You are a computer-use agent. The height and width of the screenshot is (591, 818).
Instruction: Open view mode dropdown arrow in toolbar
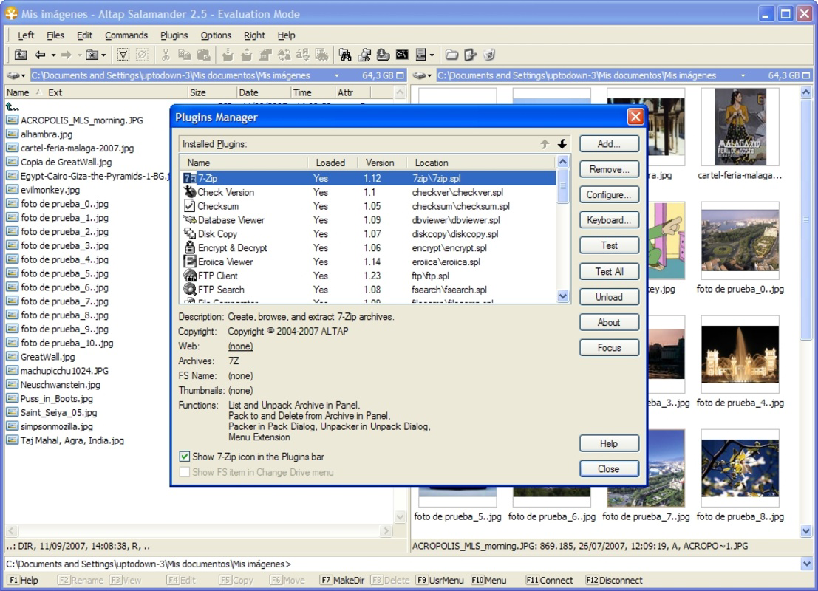tap(432, 55)
